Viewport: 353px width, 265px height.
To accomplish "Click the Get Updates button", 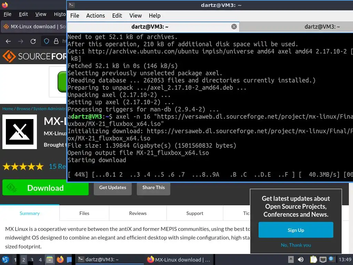I will 113,188.
